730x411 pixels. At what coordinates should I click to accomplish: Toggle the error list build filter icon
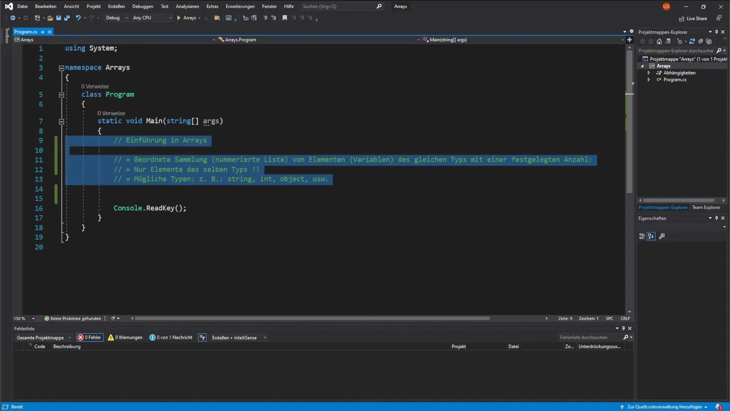pyautogui.click(x=202, y=338)
